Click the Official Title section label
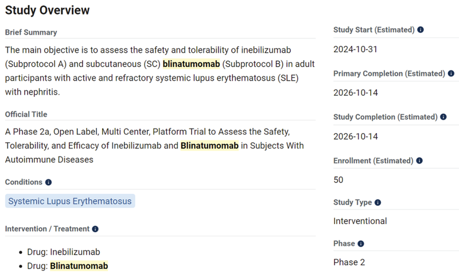 pos(26,115)
